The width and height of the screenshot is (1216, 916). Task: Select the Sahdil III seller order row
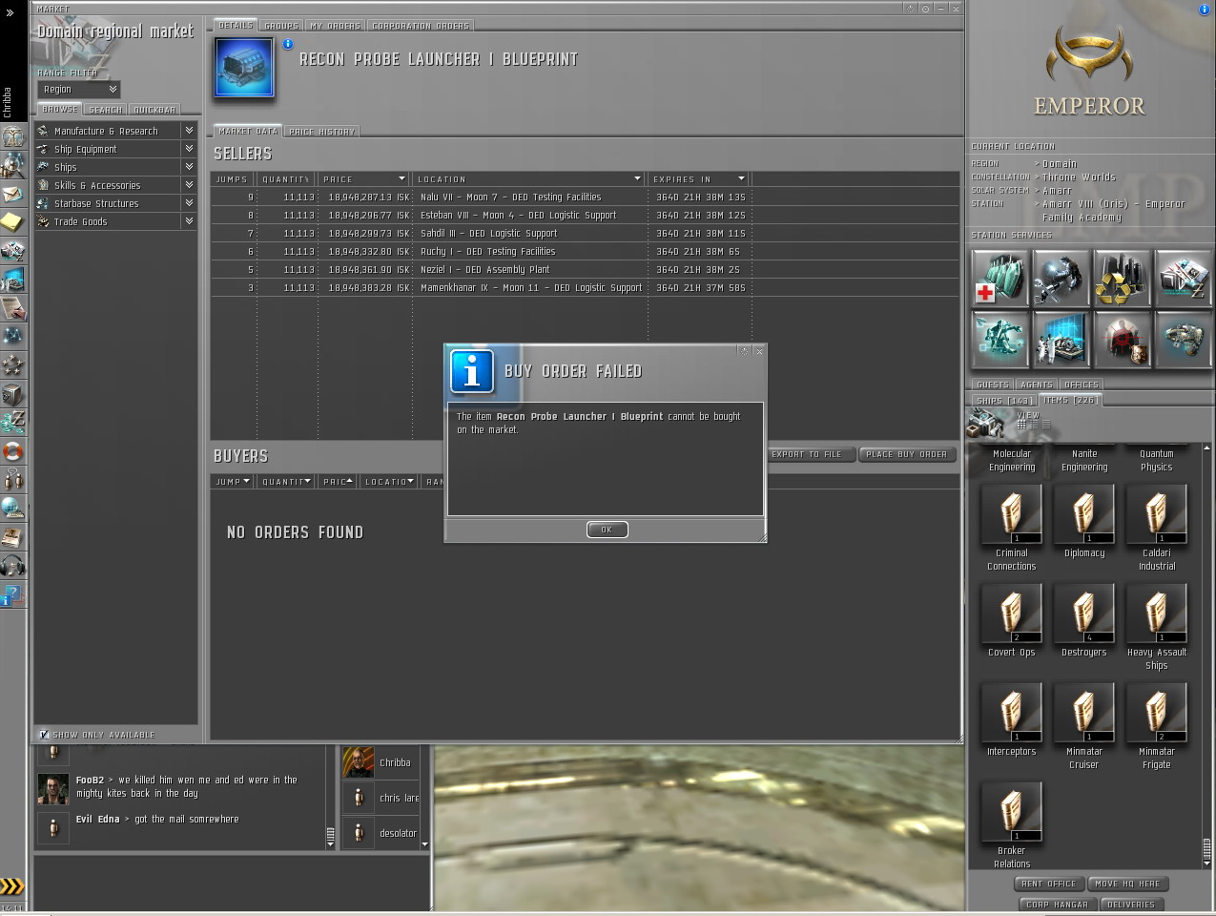[x=585, y=234]
